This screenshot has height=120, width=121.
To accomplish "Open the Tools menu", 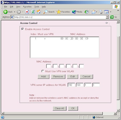I will pos(37,7).
